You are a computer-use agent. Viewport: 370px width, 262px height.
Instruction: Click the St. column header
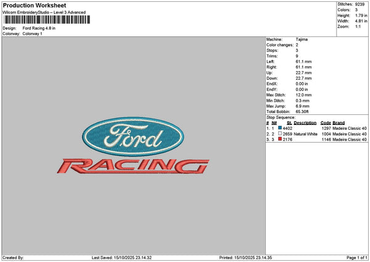coord(289,122)
